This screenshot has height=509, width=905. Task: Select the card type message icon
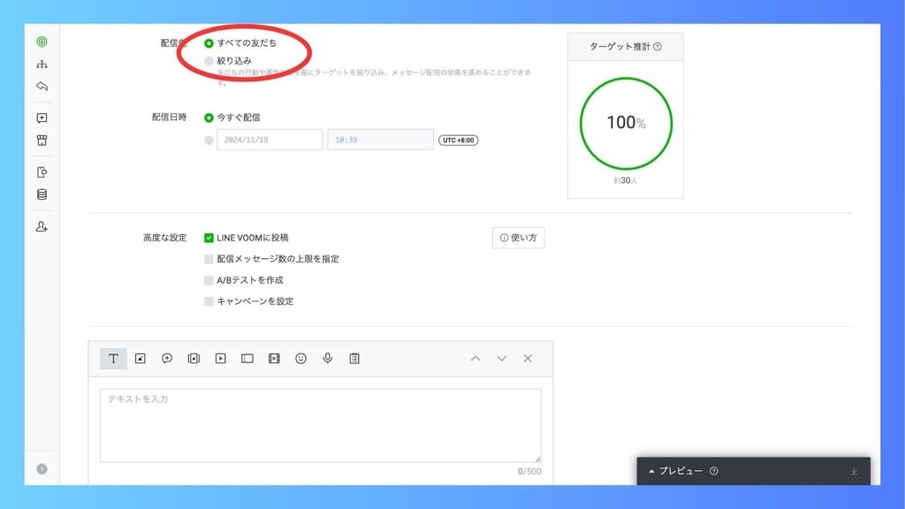247,359
